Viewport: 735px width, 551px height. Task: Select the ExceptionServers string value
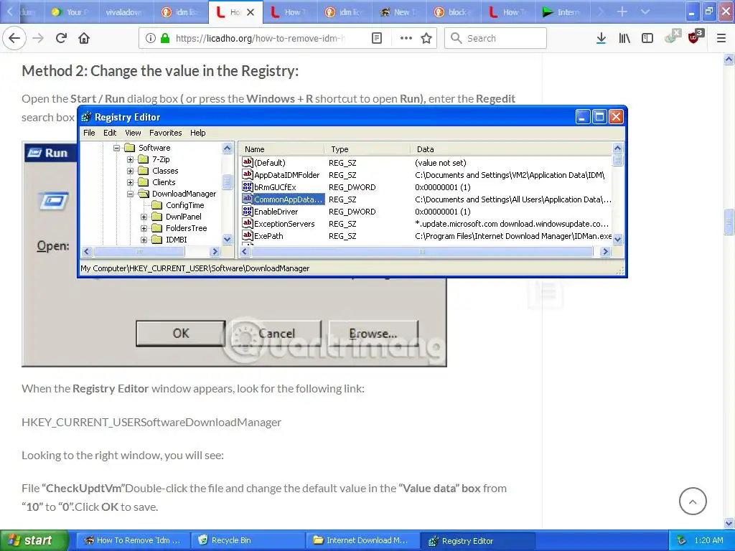[284, 224]
